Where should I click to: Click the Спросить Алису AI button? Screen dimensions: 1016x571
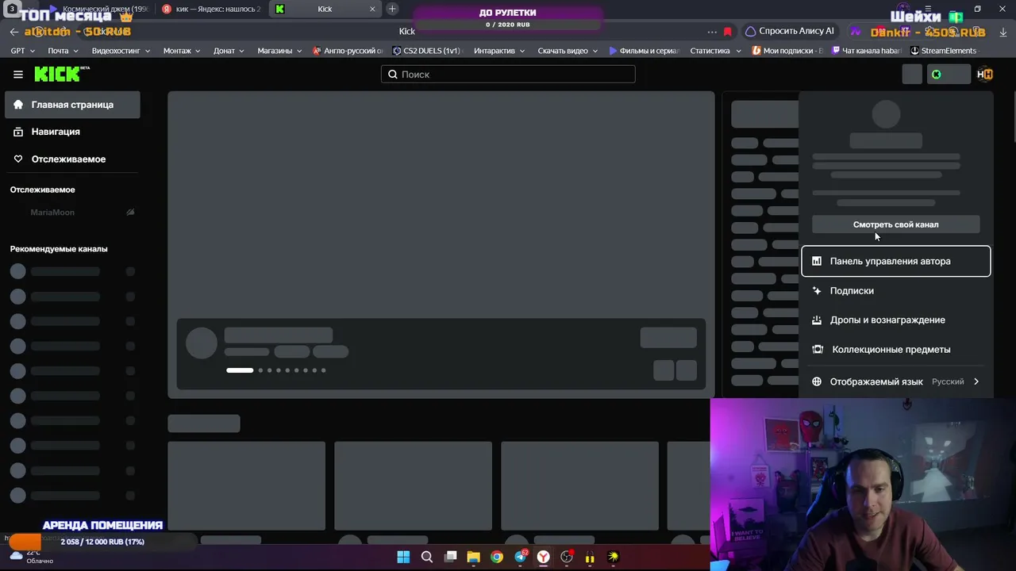click(790, 32)
